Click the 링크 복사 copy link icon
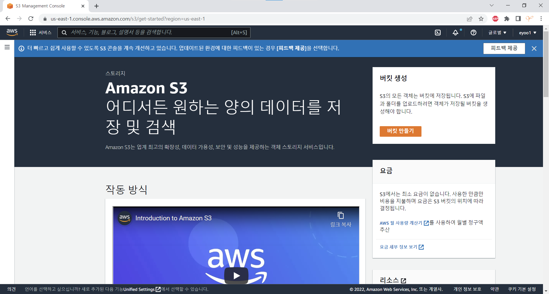 pyautogui.click(x=341, y=219)
